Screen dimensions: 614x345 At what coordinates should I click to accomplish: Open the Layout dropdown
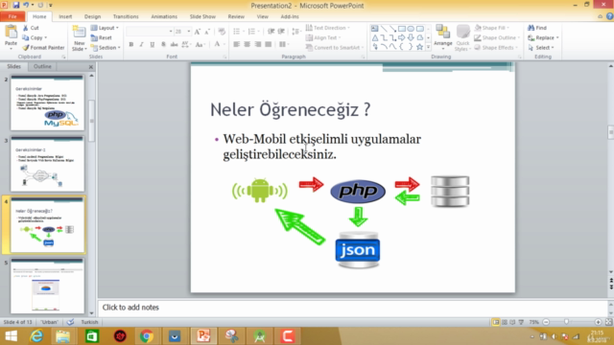click(x=105, y=28)
